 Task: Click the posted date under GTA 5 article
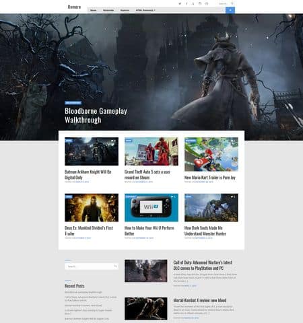[x=144, y=182]
